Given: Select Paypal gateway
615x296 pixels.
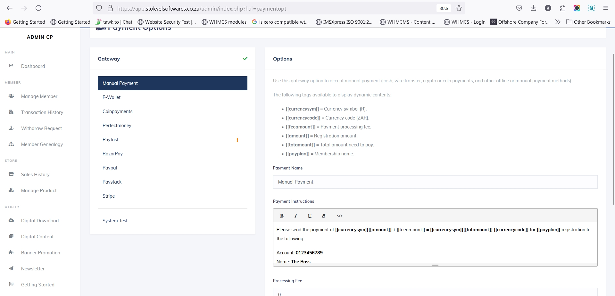Looking at the screenshot, I should click(172, 168).
